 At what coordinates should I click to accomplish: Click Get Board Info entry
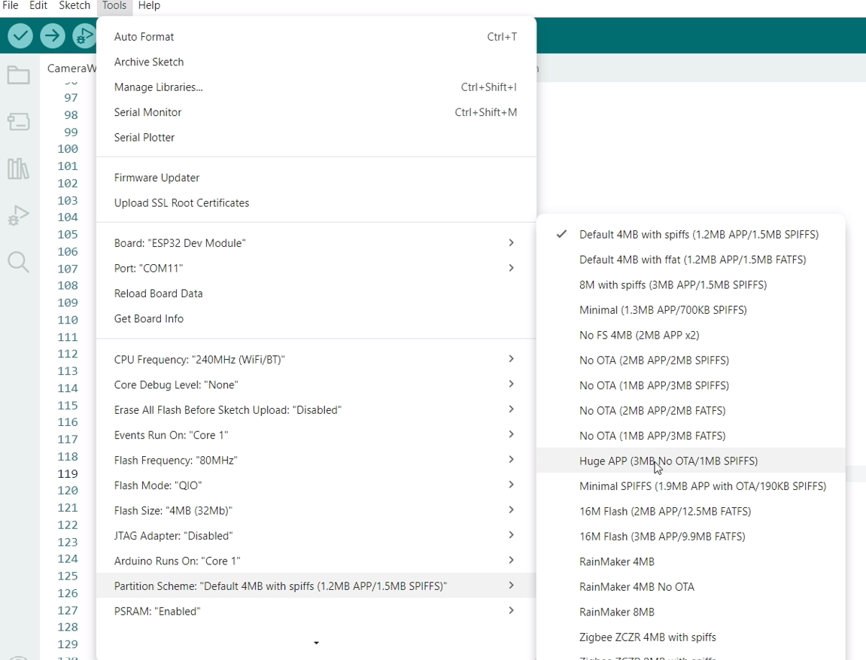tap(148, 318)
